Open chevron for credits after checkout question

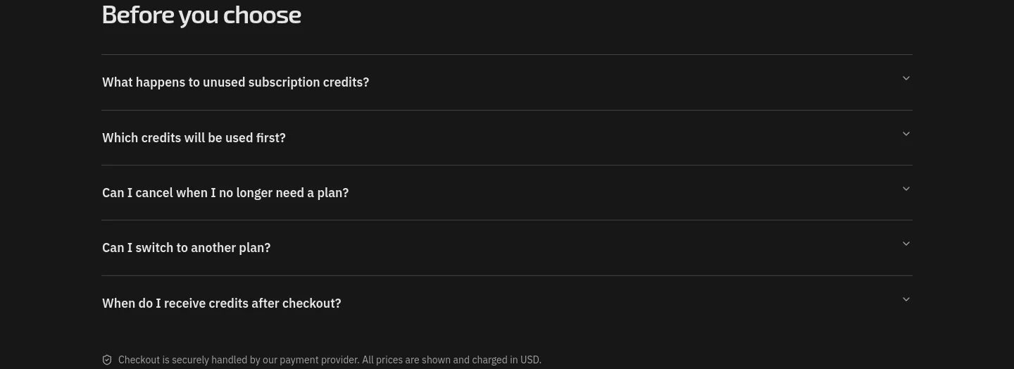pos(906,299)
